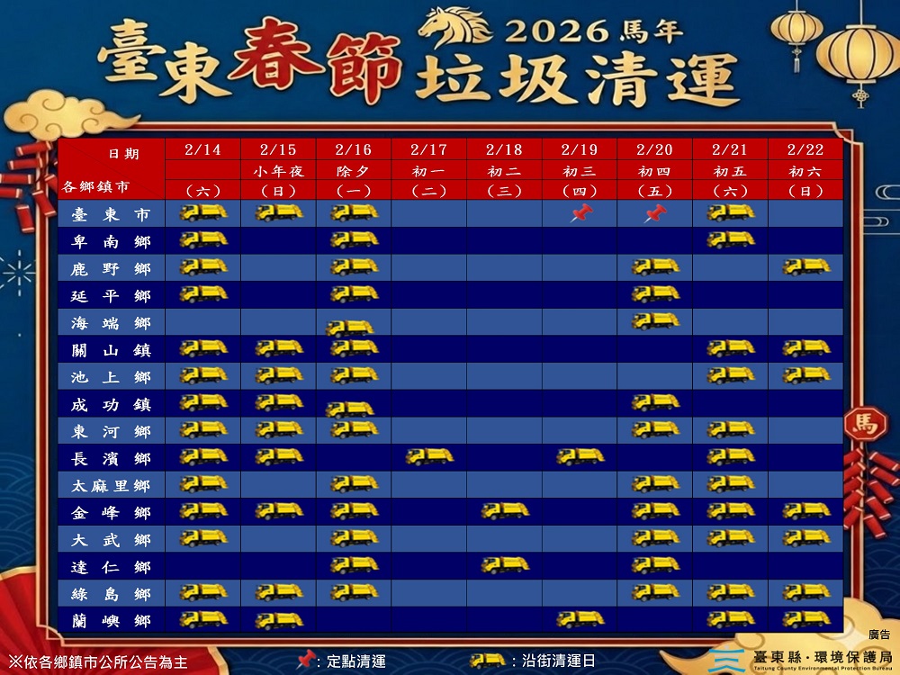
Task: Click the truck icon for 達仁鄉 on 2/18
Action: 505,564
